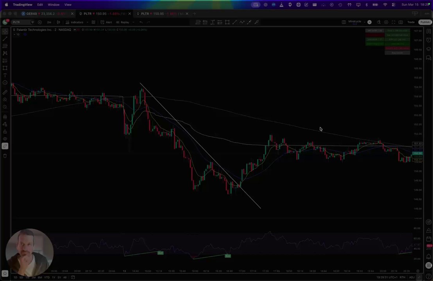433x281 pixels.
Task: Click the favorites star icon at bottom left
Action: coord(5,273)
